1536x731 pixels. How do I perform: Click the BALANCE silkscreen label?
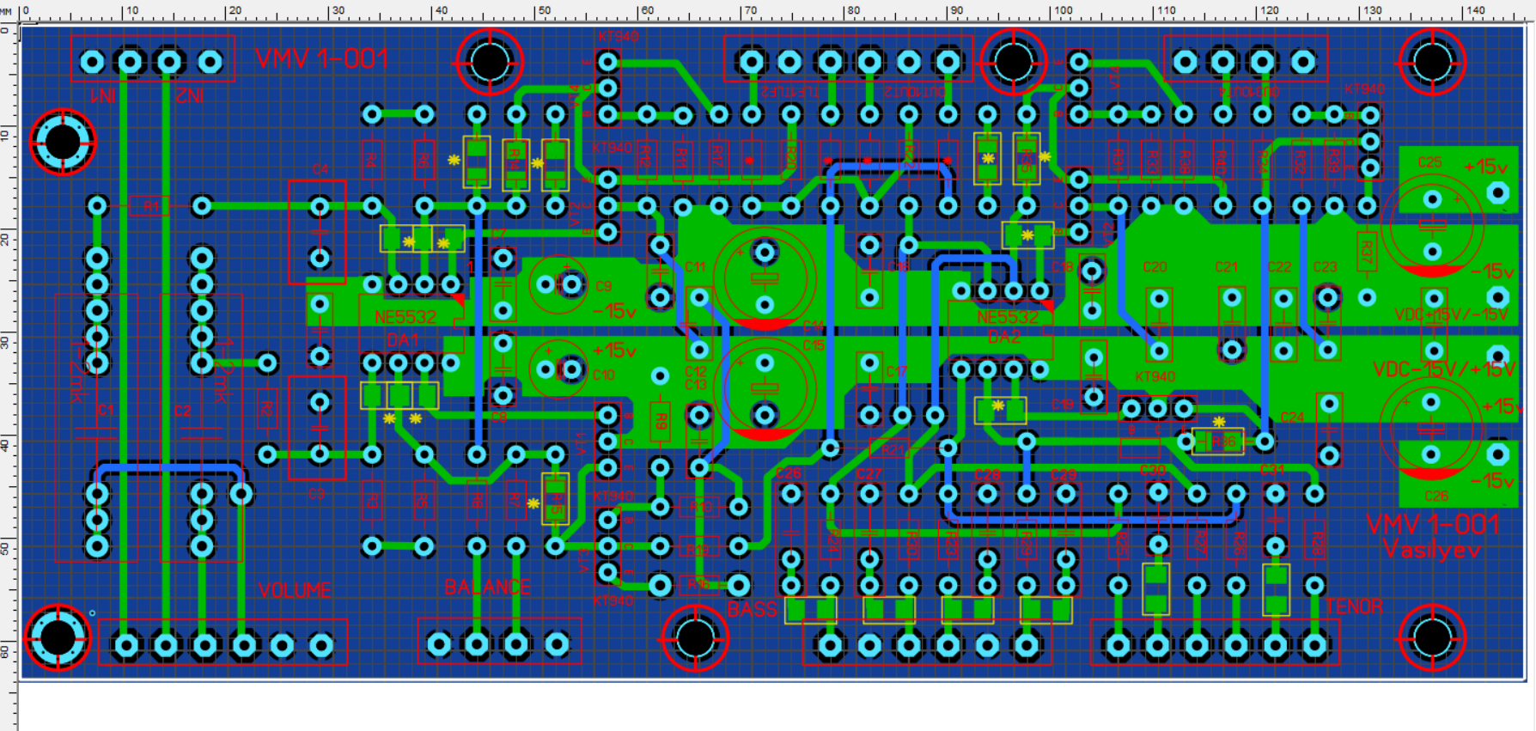coord(487,587)
